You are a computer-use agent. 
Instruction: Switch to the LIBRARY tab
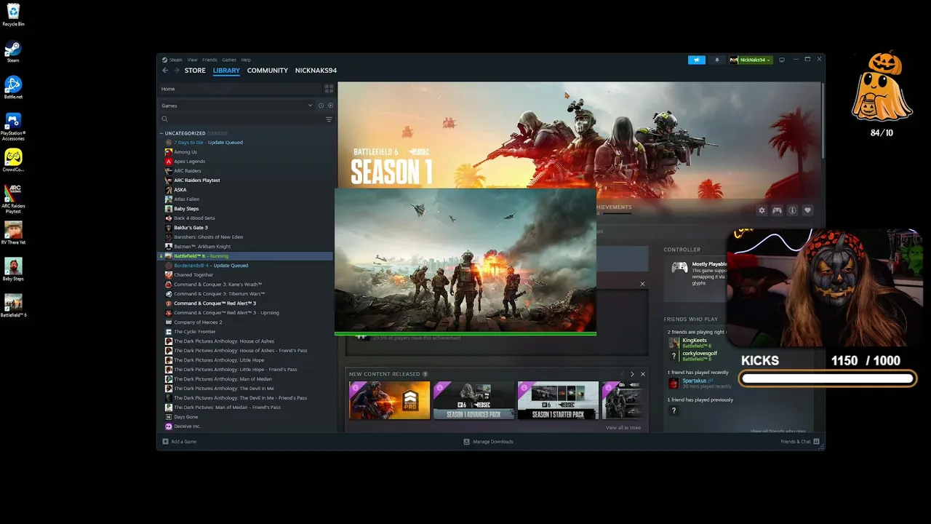tap(226, 71)
